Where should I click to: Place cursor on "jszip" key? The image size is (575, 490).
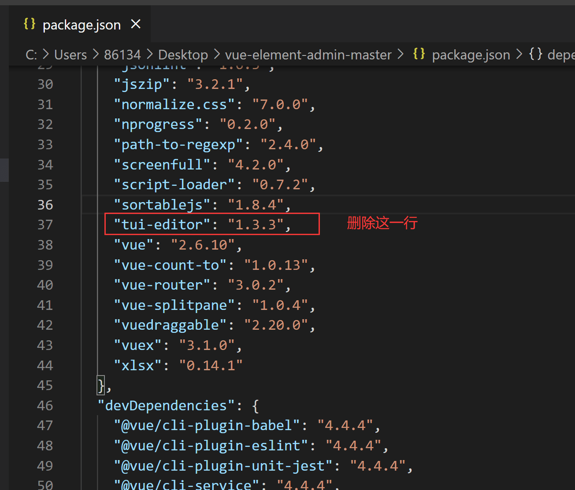pyautogui.click(x=142, y=84)
